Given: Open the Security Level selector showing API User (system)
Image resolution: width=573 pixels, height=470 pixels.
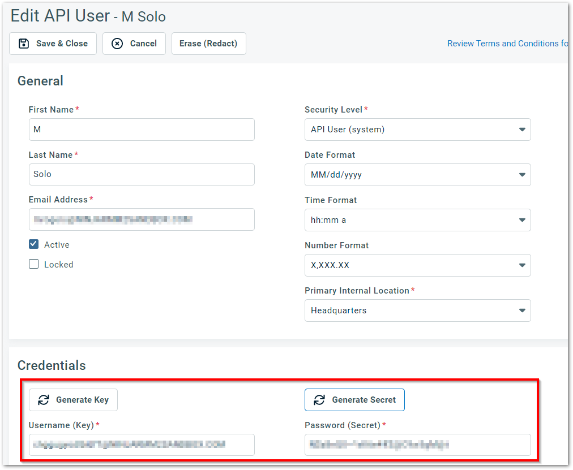Looking at the screenshot, I should (418, 130).
